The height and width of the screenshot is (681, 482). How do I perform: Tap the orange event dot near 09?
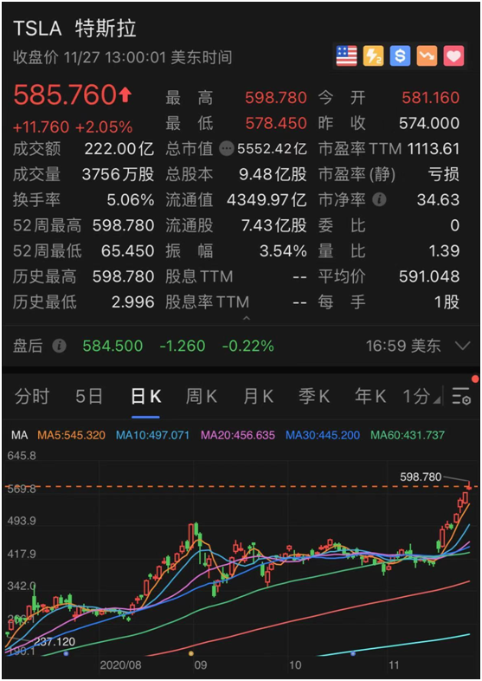coord(191,653)
